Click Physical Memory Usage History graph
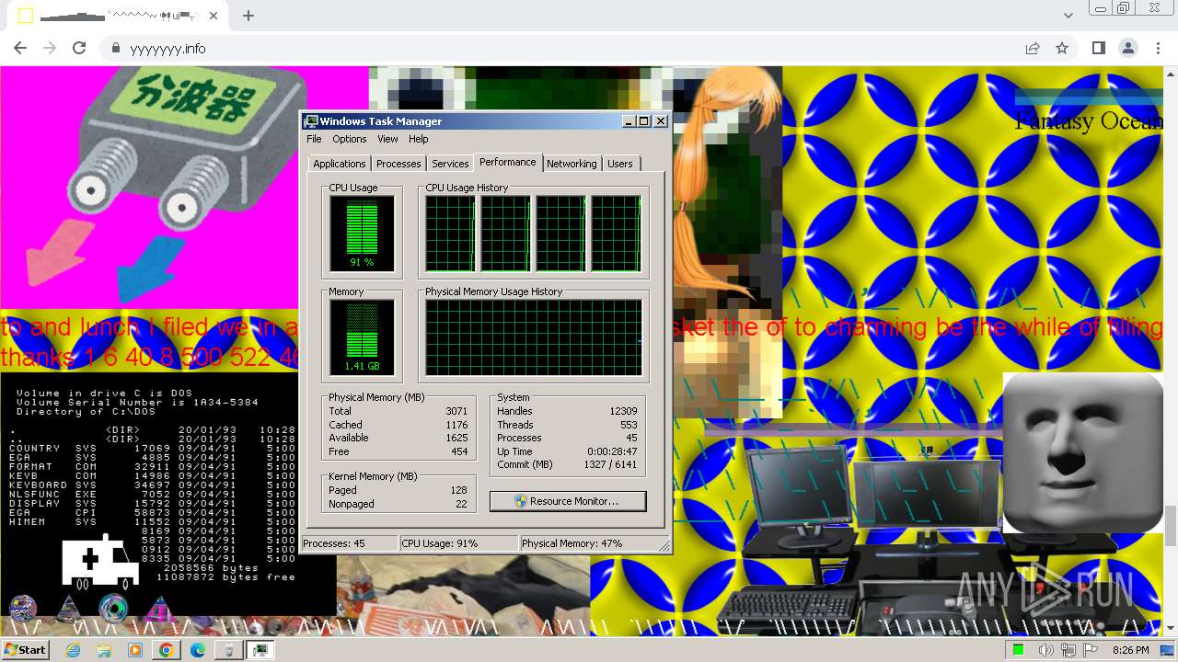This screenshot has height=662, width=1178. click(534, 337)
